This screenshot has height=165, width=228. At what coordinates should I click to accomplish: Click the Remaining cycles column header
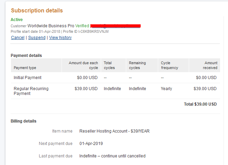click(x=137, y=65)
